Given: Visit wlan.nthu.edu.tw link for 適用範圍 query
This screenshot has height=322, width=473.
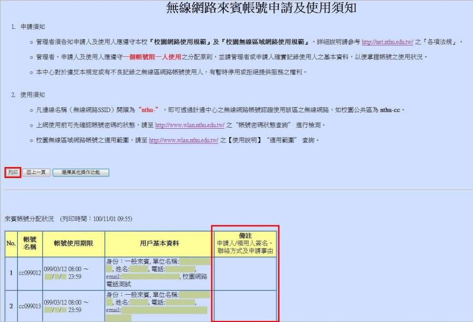Looking at the screenshot, I should 183,140.
